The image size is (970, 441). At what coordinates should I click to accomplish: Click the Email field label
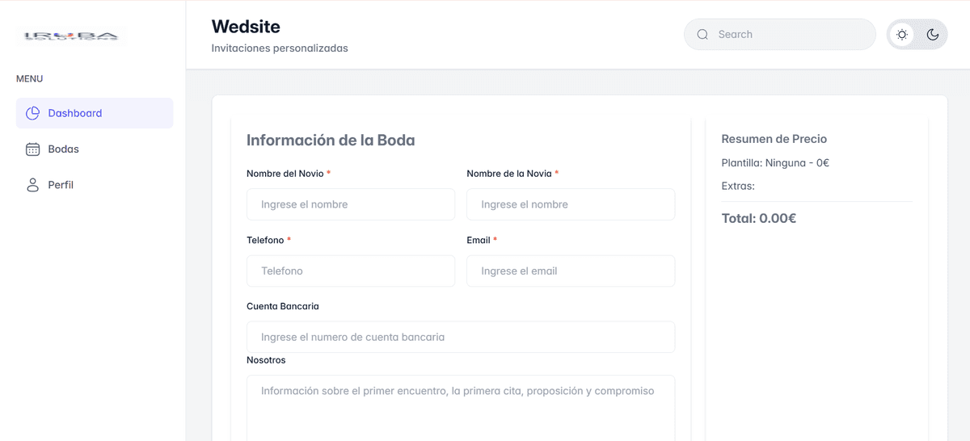coord(479,240)
